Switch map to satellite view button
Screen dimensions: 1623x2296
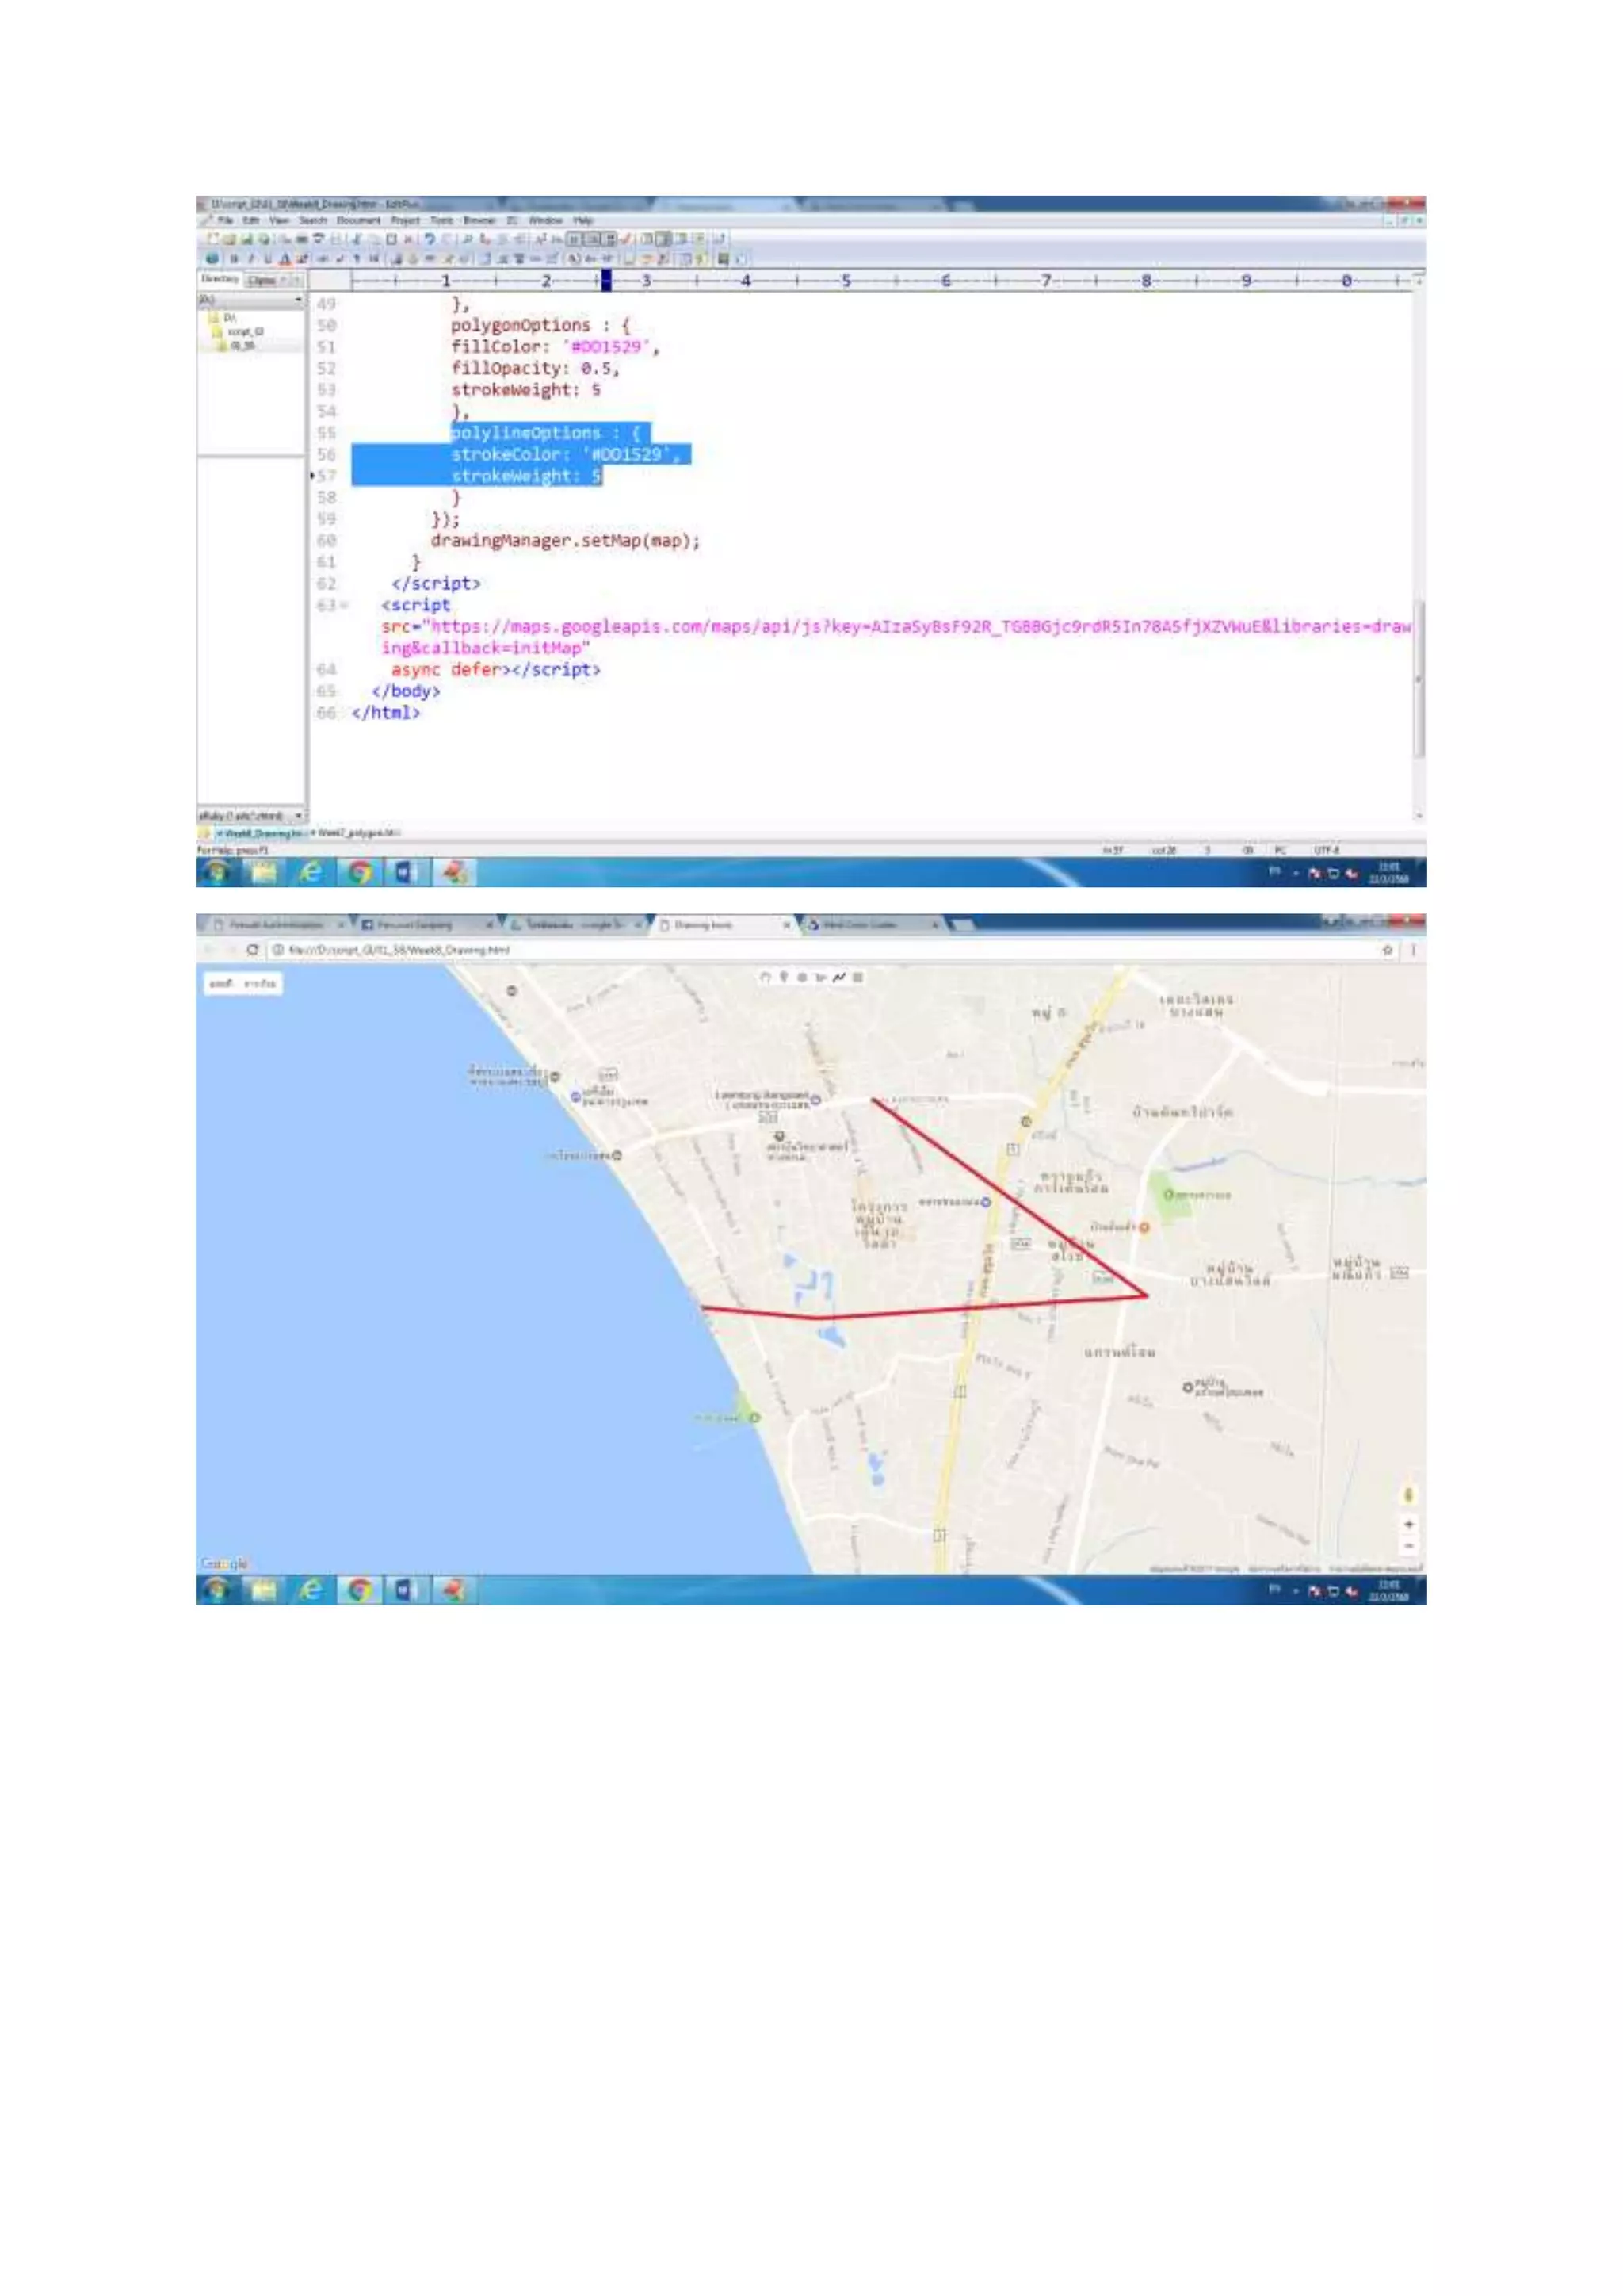pos(260,984)
